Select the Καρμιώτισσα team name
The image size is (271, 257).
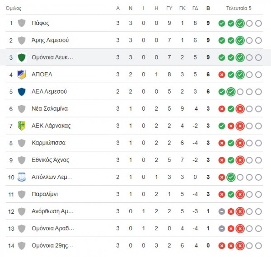49,143
